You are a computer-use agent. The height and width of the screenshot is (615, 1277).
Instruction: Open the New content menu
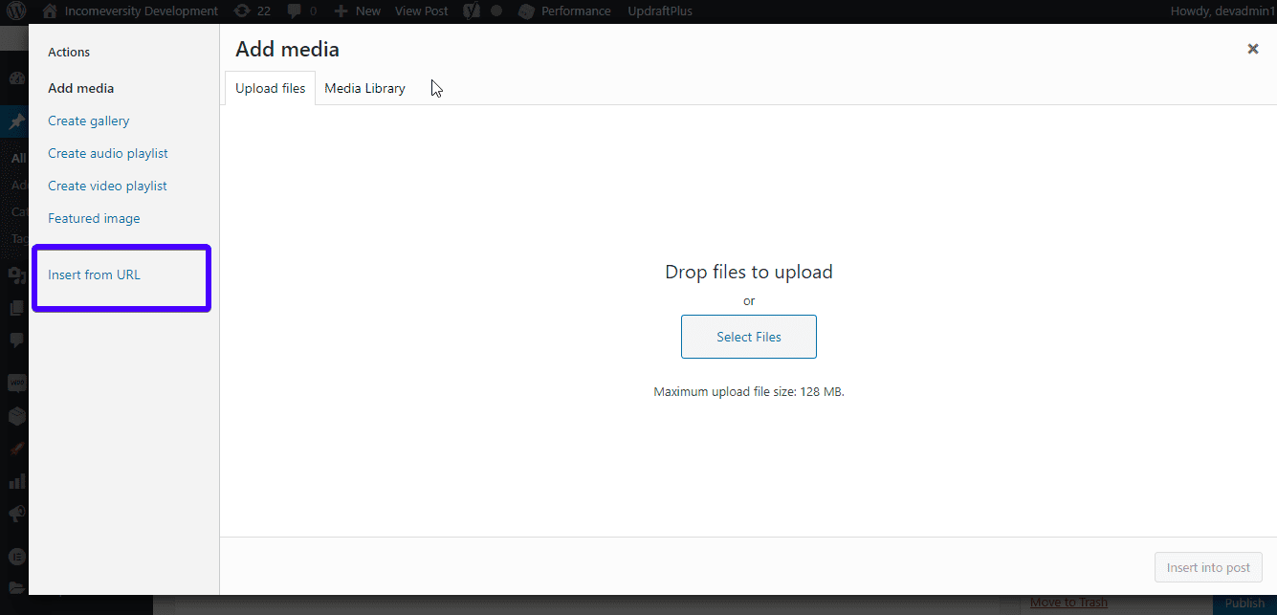tap(357, 11)
